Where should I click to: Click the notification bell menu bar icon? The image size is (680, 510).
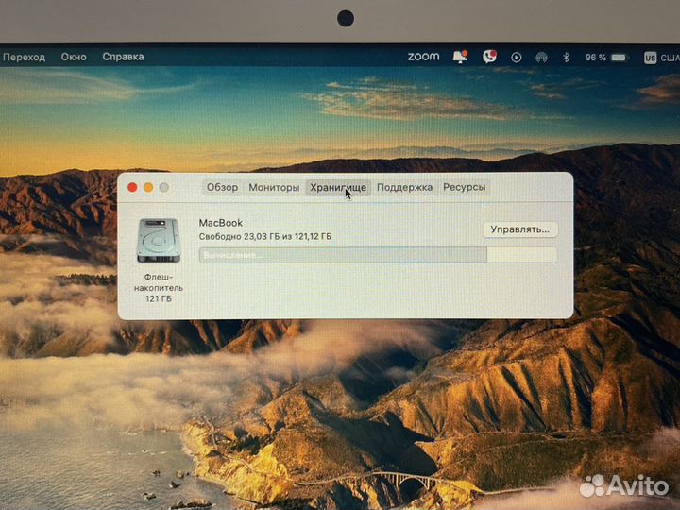point(460,57)
